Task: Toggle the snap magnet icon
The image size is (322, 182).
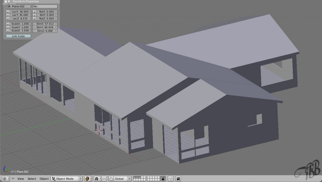Action: coord(170,179)
